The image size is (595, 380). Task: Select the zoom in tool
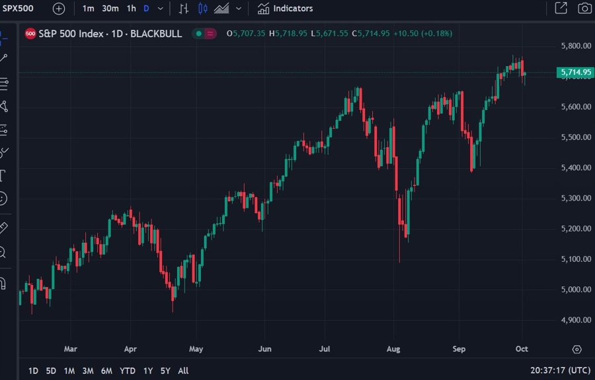[3, 251]
